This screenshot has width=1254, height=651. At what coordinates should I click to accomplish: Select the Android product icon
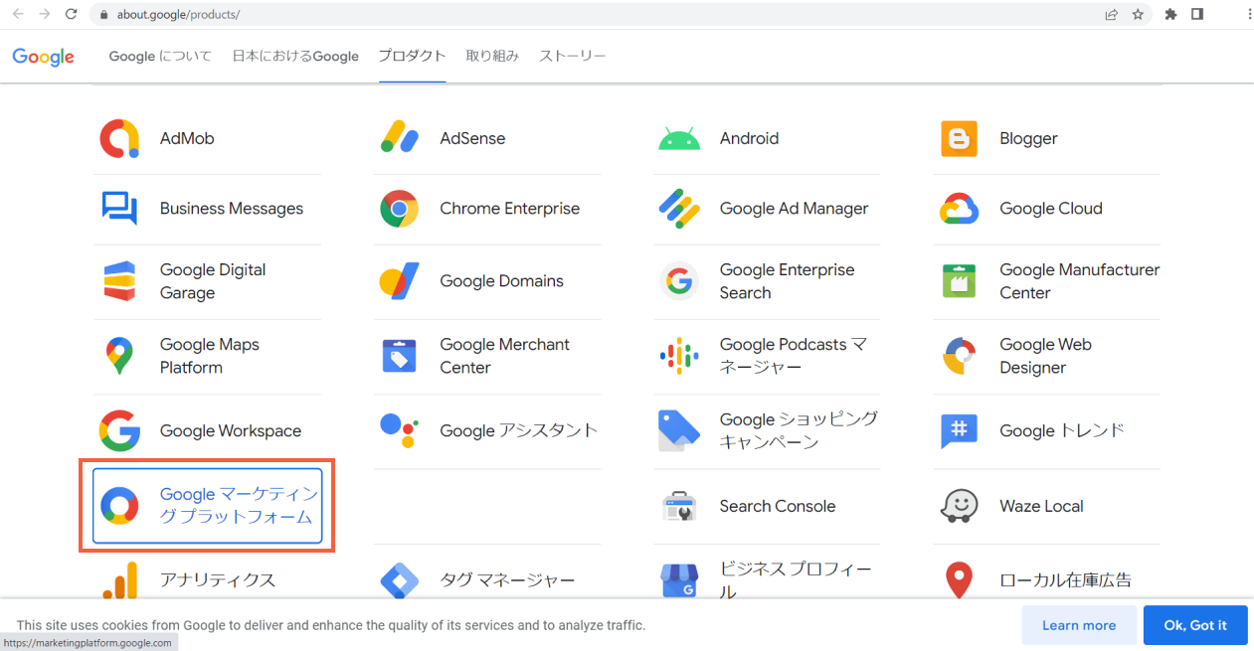680,138
